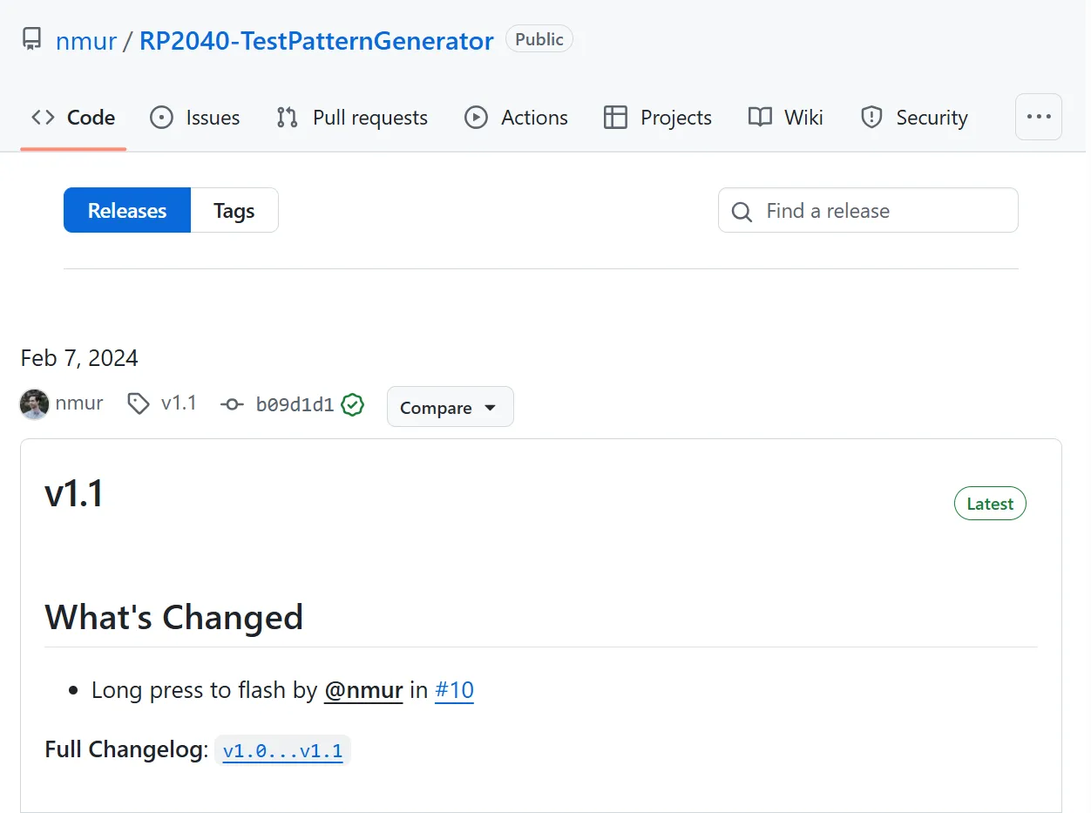Viewport: 1091px width, 813px height.
Task: Click the commit b09d1d1 icon
Action: (232, 405)
